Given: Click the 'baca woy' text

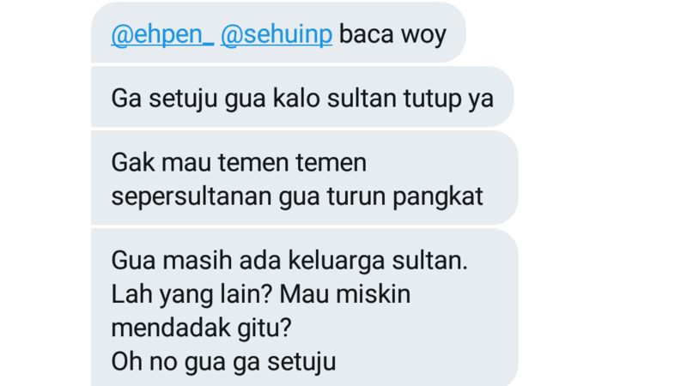Looking at the screenshot, I should 392,34.
